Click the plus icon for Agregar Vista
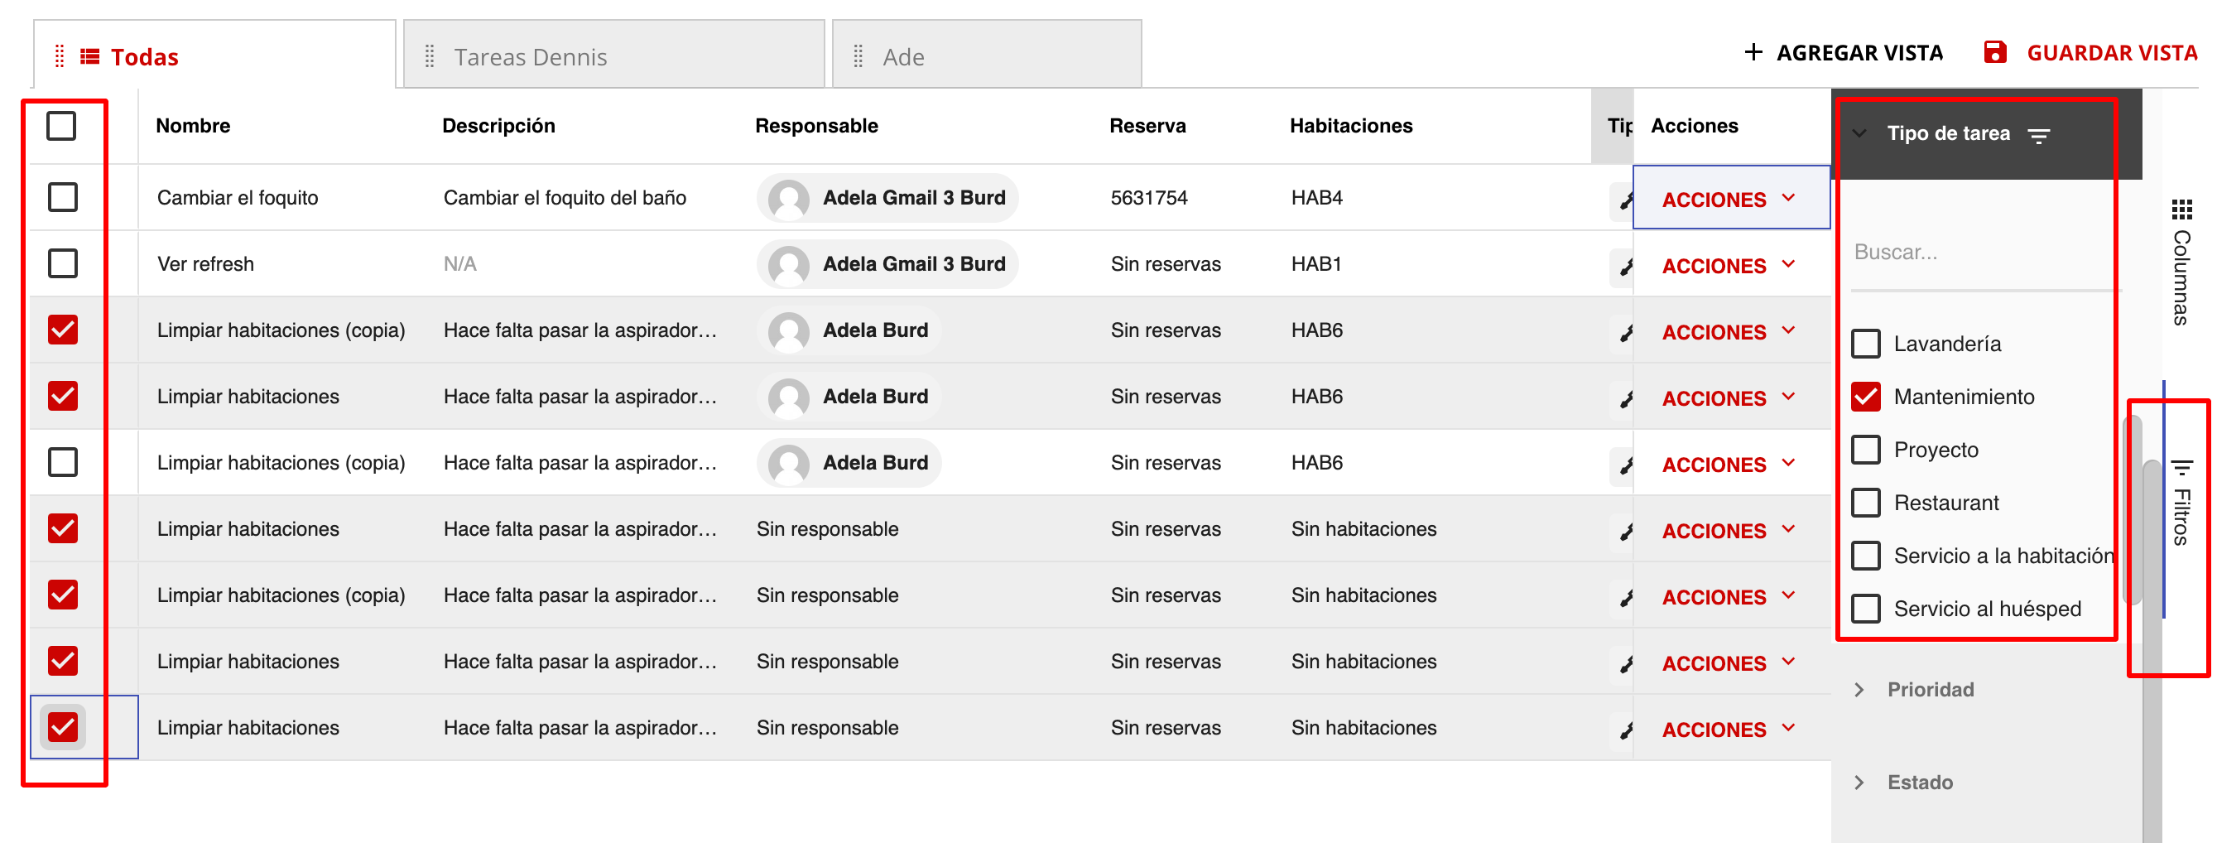Image resolution: width=2217 pixels, height=843 pixels. click(x=1753, y=52)
